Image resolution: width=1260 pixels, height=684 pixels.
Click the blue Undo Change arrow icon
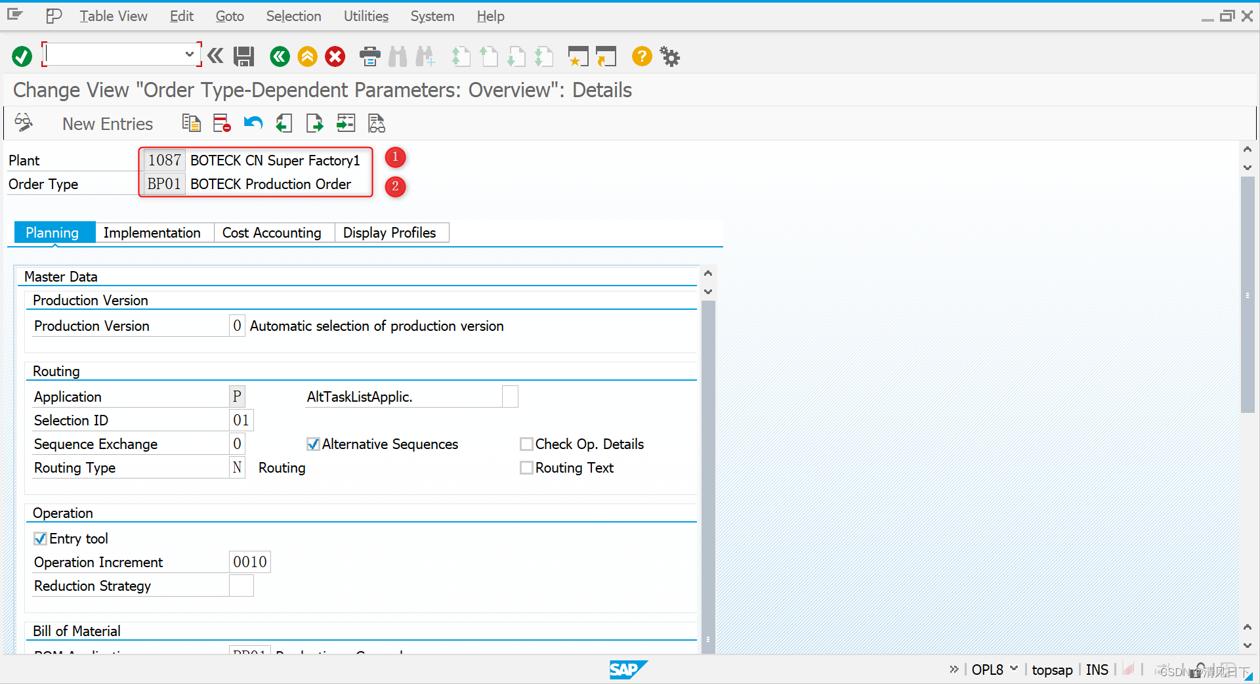pyautogui.click(x=253, y=123)
